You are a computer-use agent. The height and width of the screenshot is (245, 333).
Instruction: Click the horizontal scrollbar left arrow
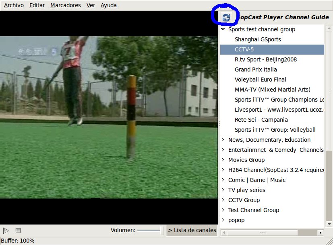click(x=223, y=233)
